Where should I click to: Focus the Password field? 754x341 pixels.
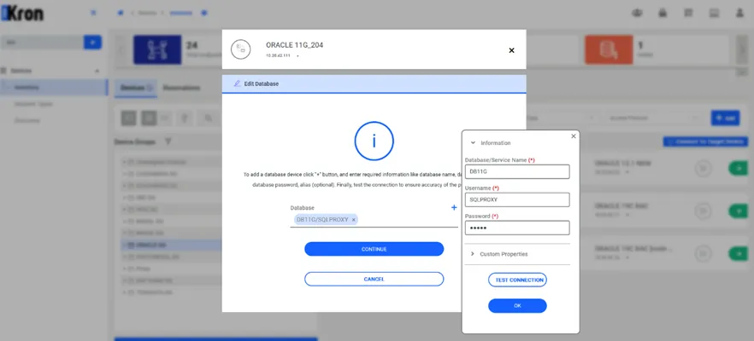coord(517,228)
